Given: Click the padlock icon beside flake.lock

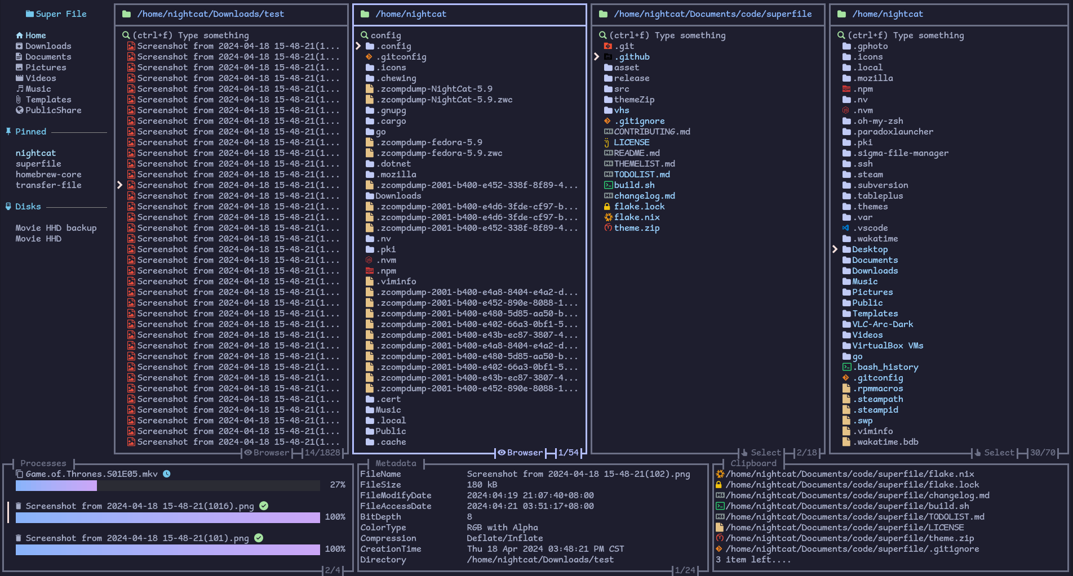Looking at the screenshot, I should tap(607, 207).
